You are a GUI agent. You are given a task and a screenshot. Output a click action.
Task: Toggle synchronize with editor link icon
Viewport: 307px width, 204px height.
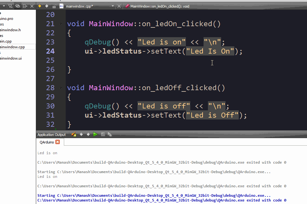click(18, 6)
